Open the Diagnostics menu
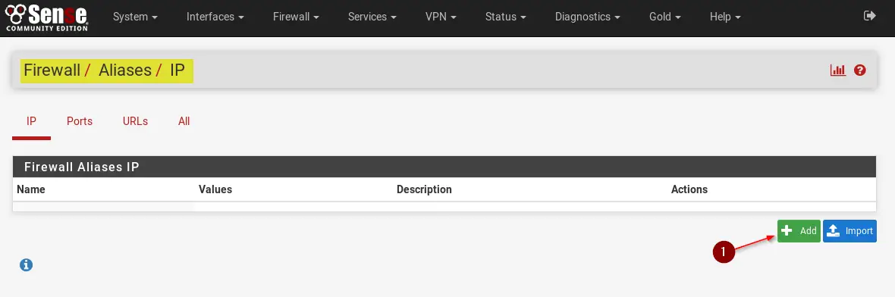 pos(587,17)
